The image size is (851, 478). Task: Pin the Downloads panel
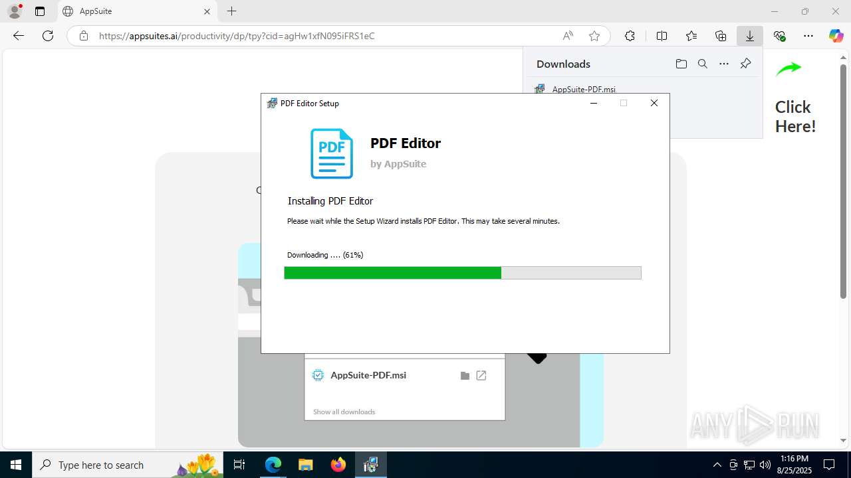745,64
